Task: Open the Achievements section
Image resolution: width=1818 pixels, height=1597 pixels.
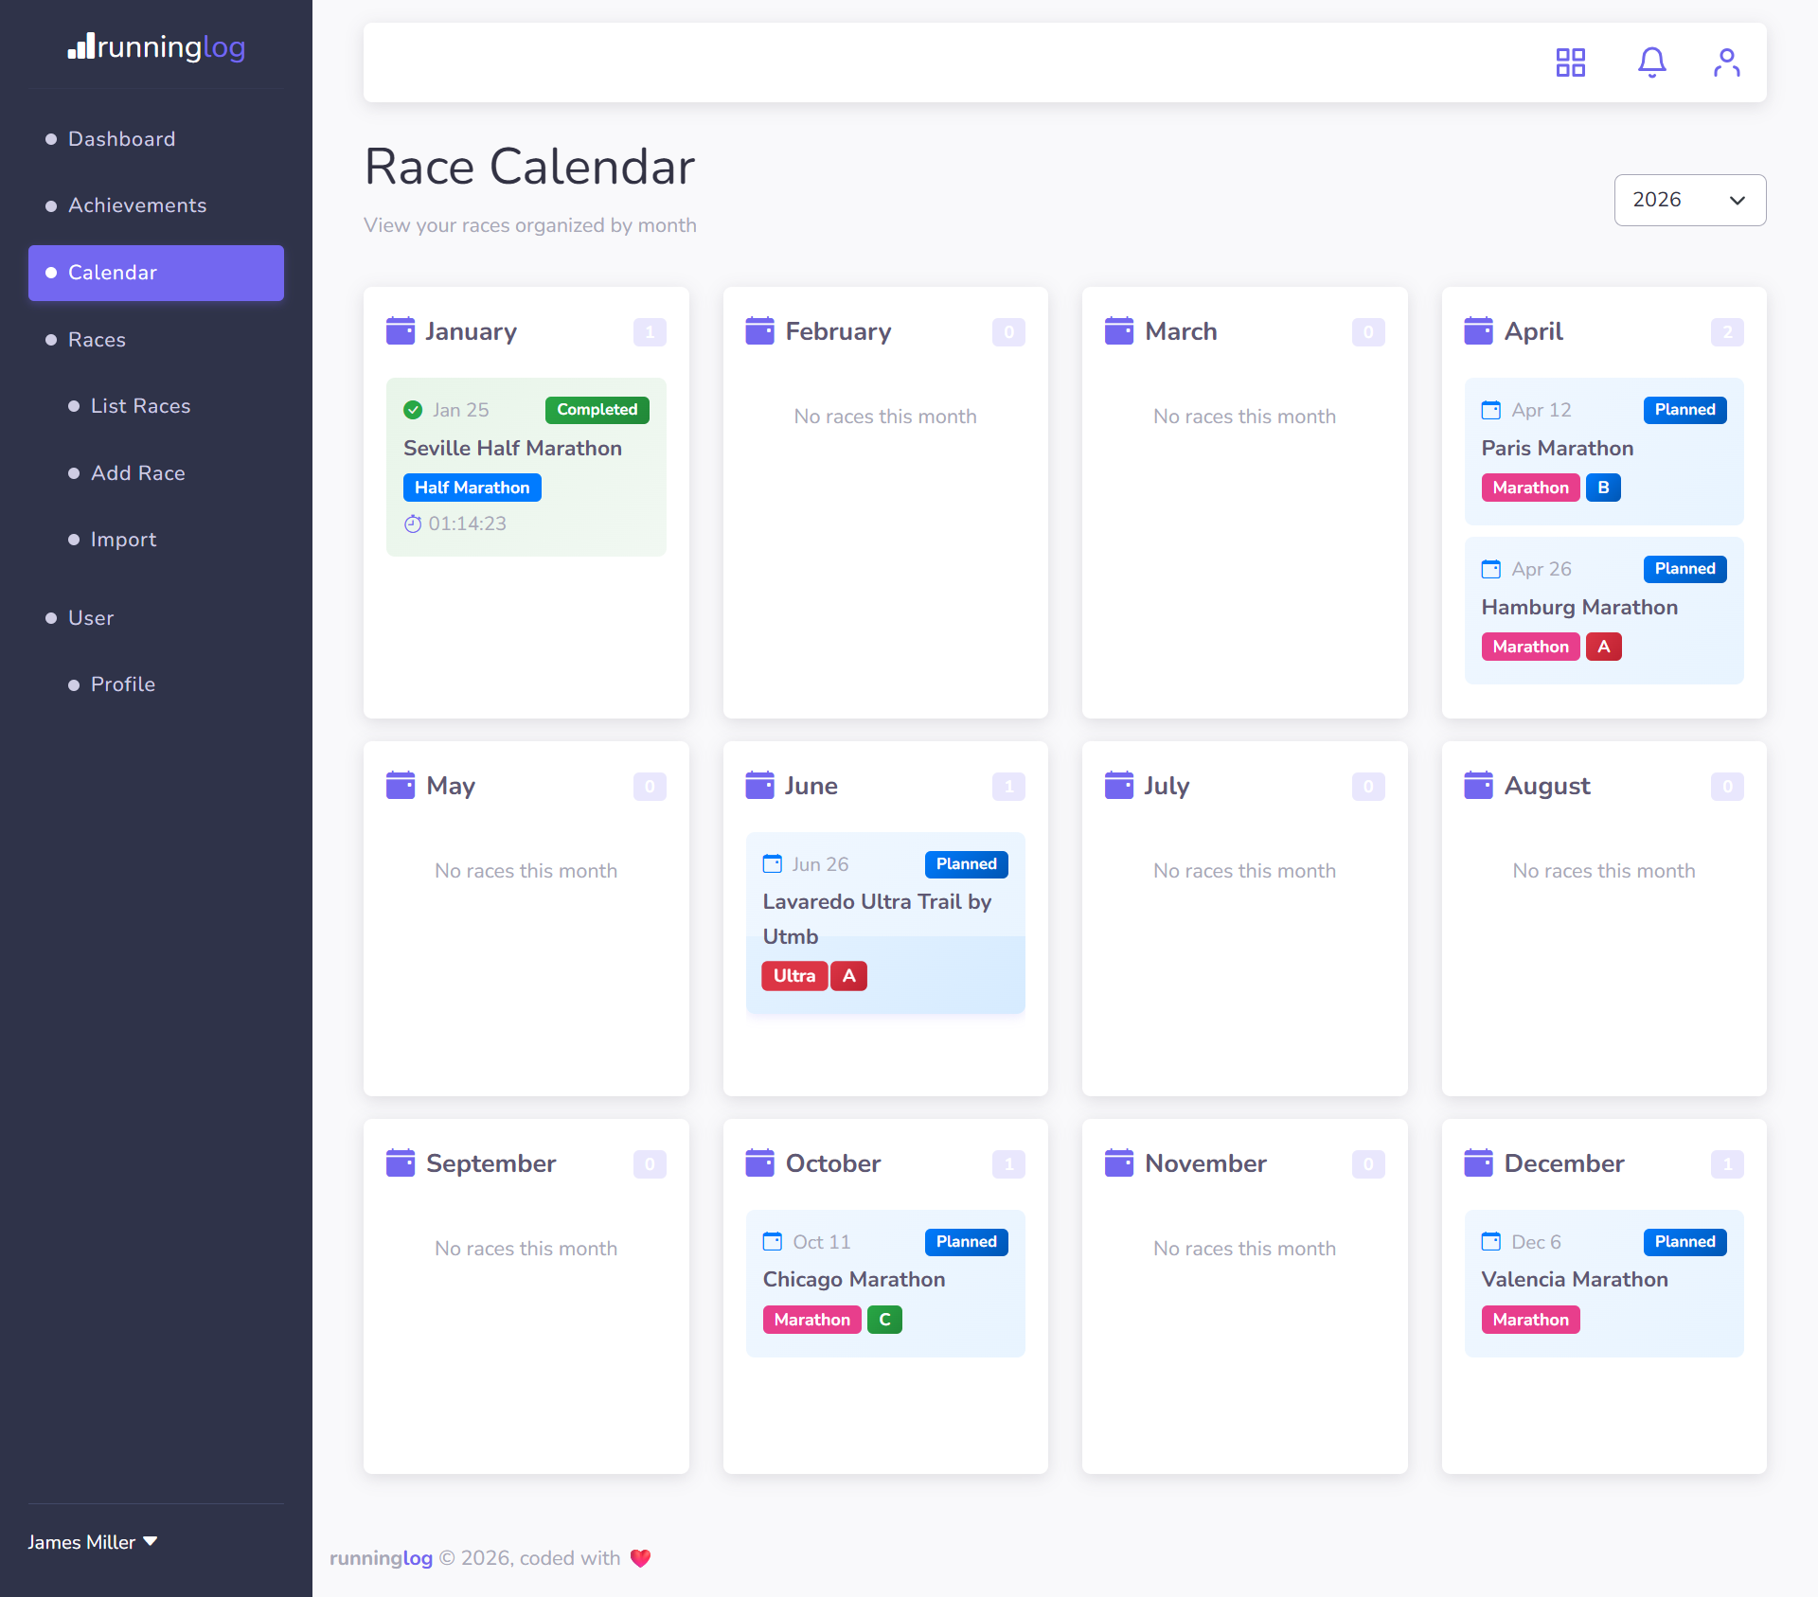Action: tap(137, 205)
